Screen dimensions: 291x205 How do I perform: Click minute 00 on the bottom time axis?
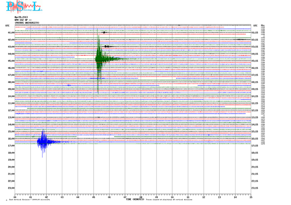click(15, 197)
